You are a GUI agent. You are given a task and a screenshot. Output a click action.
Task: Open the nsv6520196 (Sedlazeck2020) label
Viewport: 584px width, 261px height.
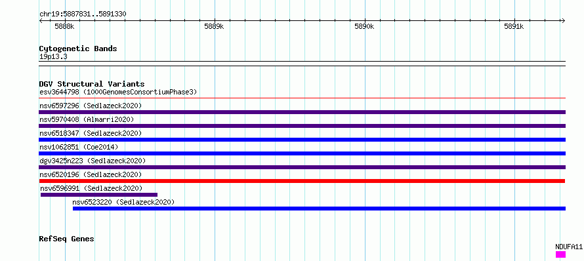91,174
